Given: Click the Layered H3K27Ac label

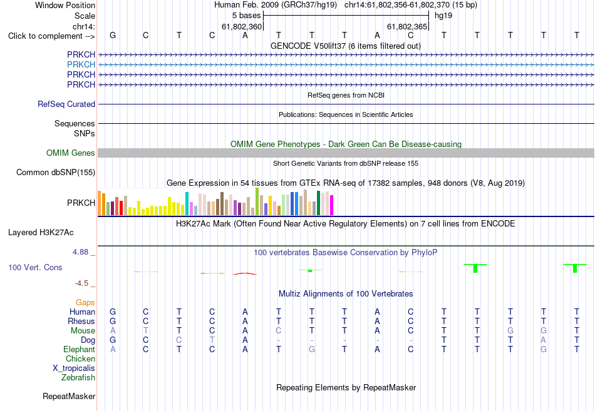Looking at the screenshot, I should (x=41, y=233).
